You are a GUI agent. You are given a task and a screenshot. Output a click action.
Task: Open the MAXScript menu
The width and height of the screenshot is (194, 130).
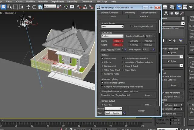[102, 2]
